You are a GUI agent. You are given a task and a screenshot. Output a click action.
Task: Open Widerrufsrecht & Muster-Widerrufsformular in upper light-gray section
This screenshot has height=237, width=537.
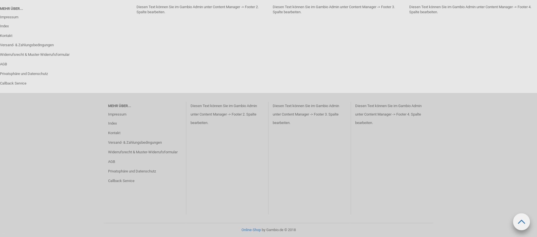tap(35, 54)
